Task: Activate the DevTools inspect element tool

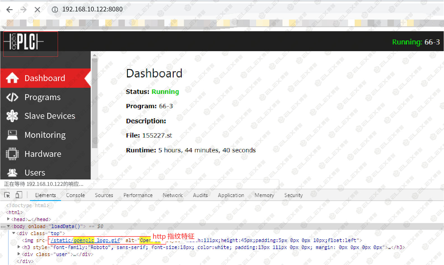Action: tap(7, 195)
